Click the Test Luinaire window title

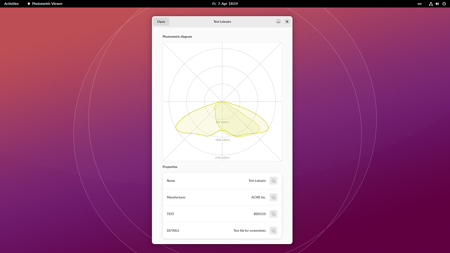point(222,21)
